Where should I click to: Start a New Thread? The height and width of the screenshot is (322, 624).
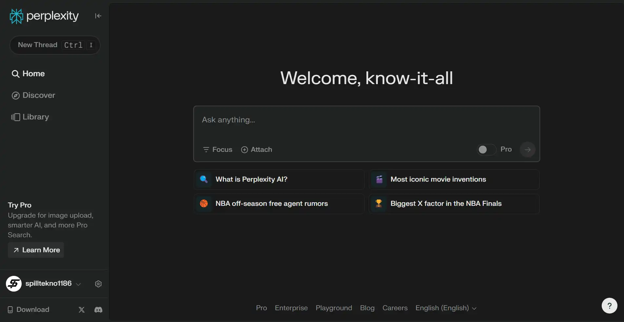[55, 45]
